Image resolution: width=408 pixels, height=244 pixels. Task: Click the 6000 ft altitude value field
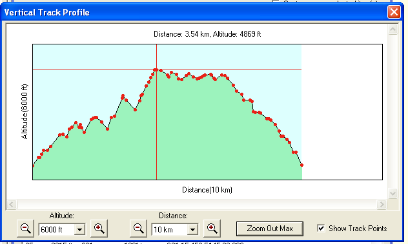(x=57, y=229)
